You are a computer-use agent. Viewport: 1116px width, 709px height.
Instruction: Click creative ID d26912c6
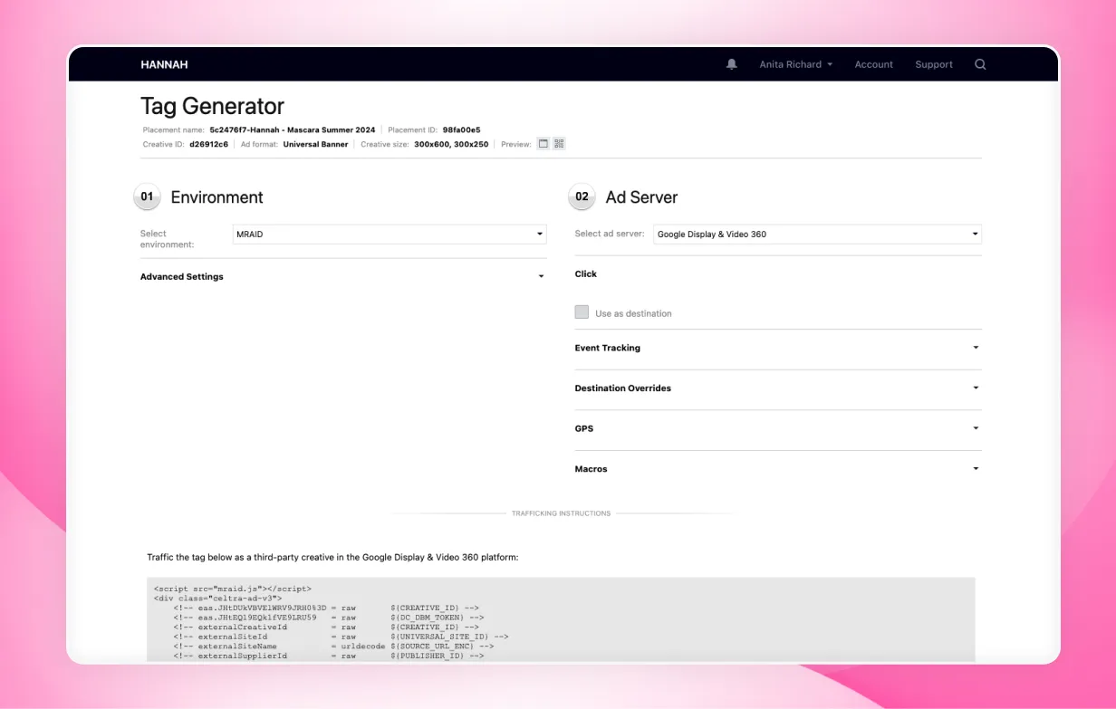coord(208,145)
